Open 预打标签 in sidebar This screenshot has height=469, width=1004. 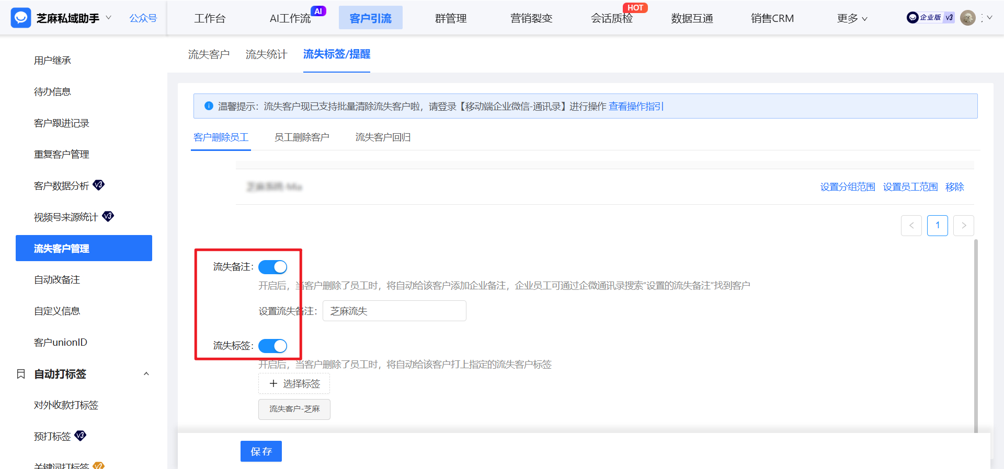pyautogui.click(x=52, y=437)
